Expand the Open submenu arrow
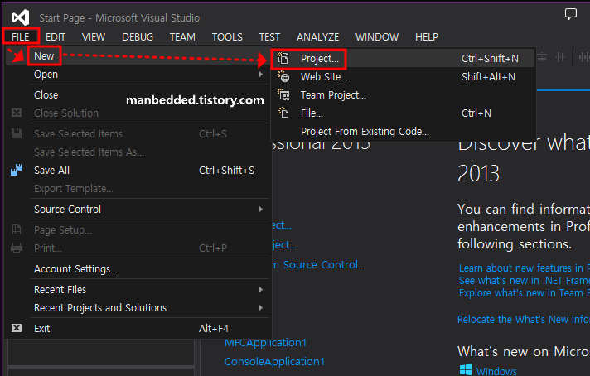Screen dimensions: 590x376 [x=261, y=75]
